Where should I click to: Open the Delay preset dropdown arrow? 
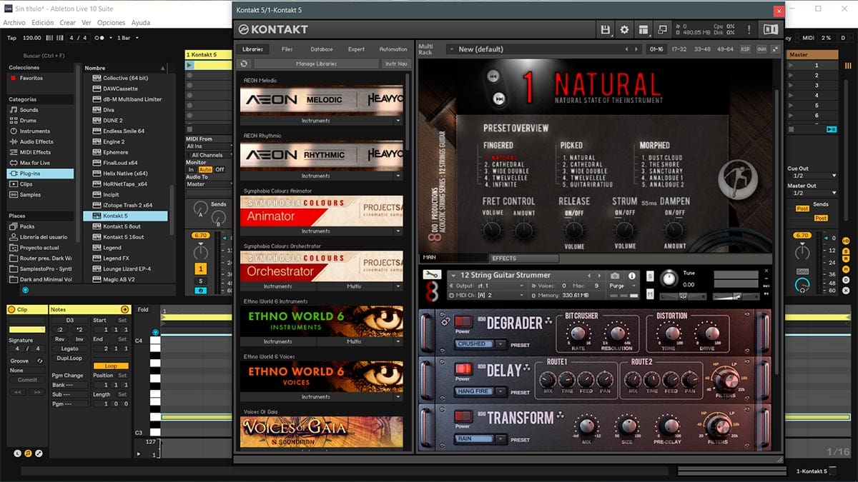pyautogui.click(x=499, y=392)
